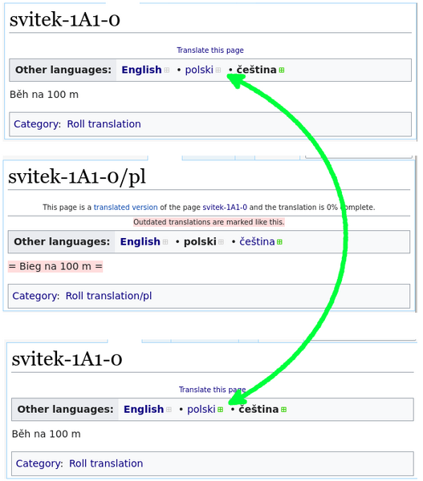Select English language in top panel
Viewport: 423px width, 481px height.
[141, 70]
